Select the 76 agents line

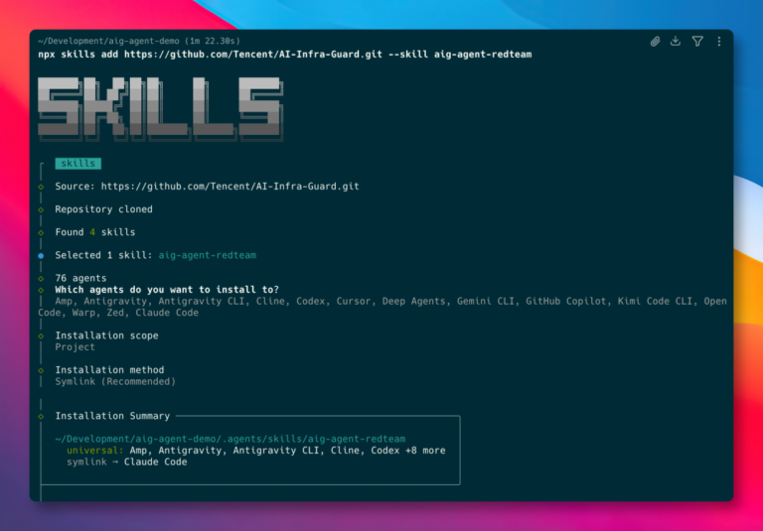pyautogui.click(x=80, y=278)
